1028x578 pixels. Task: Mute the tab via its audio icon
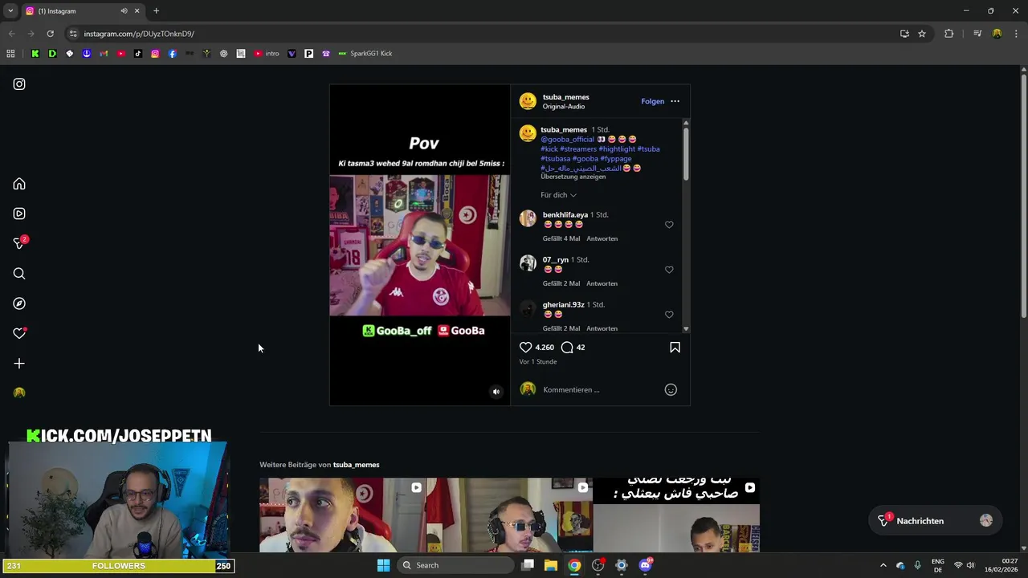tap(124, 11)
